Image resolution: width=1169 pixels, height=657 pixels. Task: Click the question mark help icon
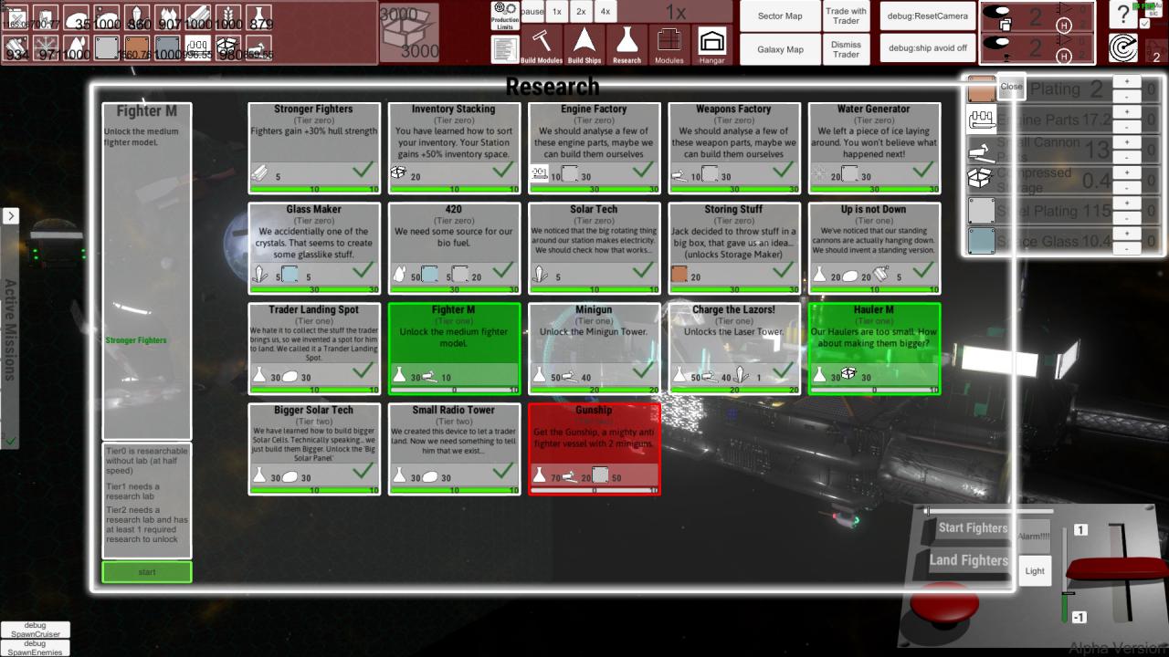1122,14
